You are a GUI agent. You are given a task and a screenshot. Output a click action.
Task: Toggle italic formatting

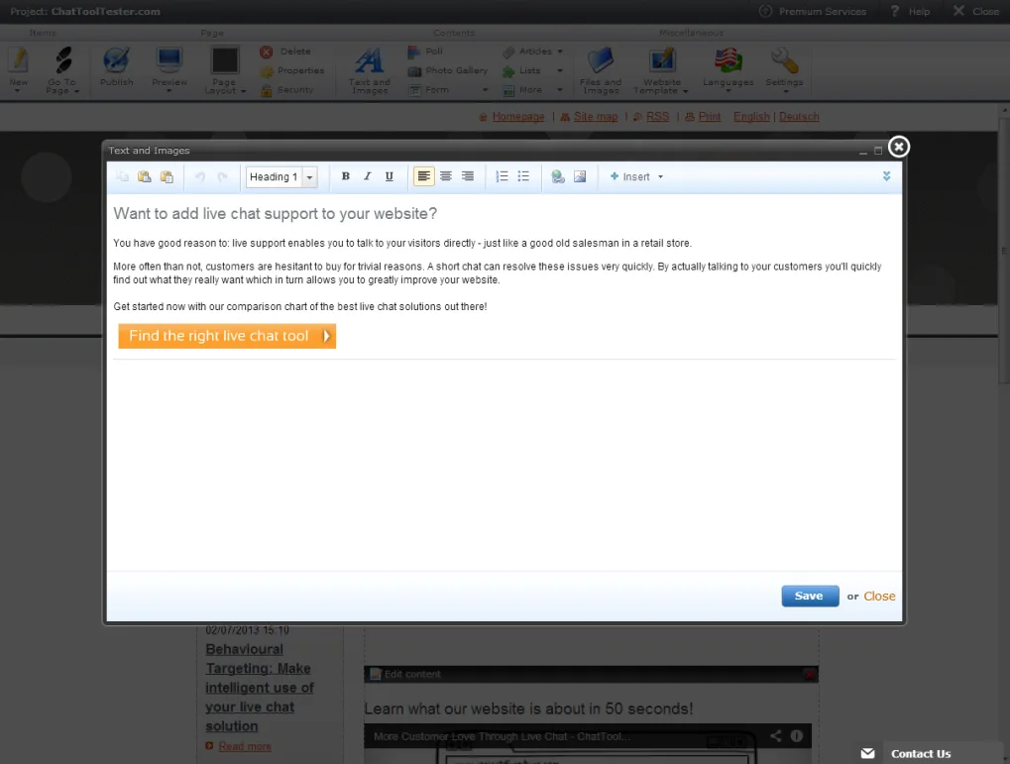(367, 175)
